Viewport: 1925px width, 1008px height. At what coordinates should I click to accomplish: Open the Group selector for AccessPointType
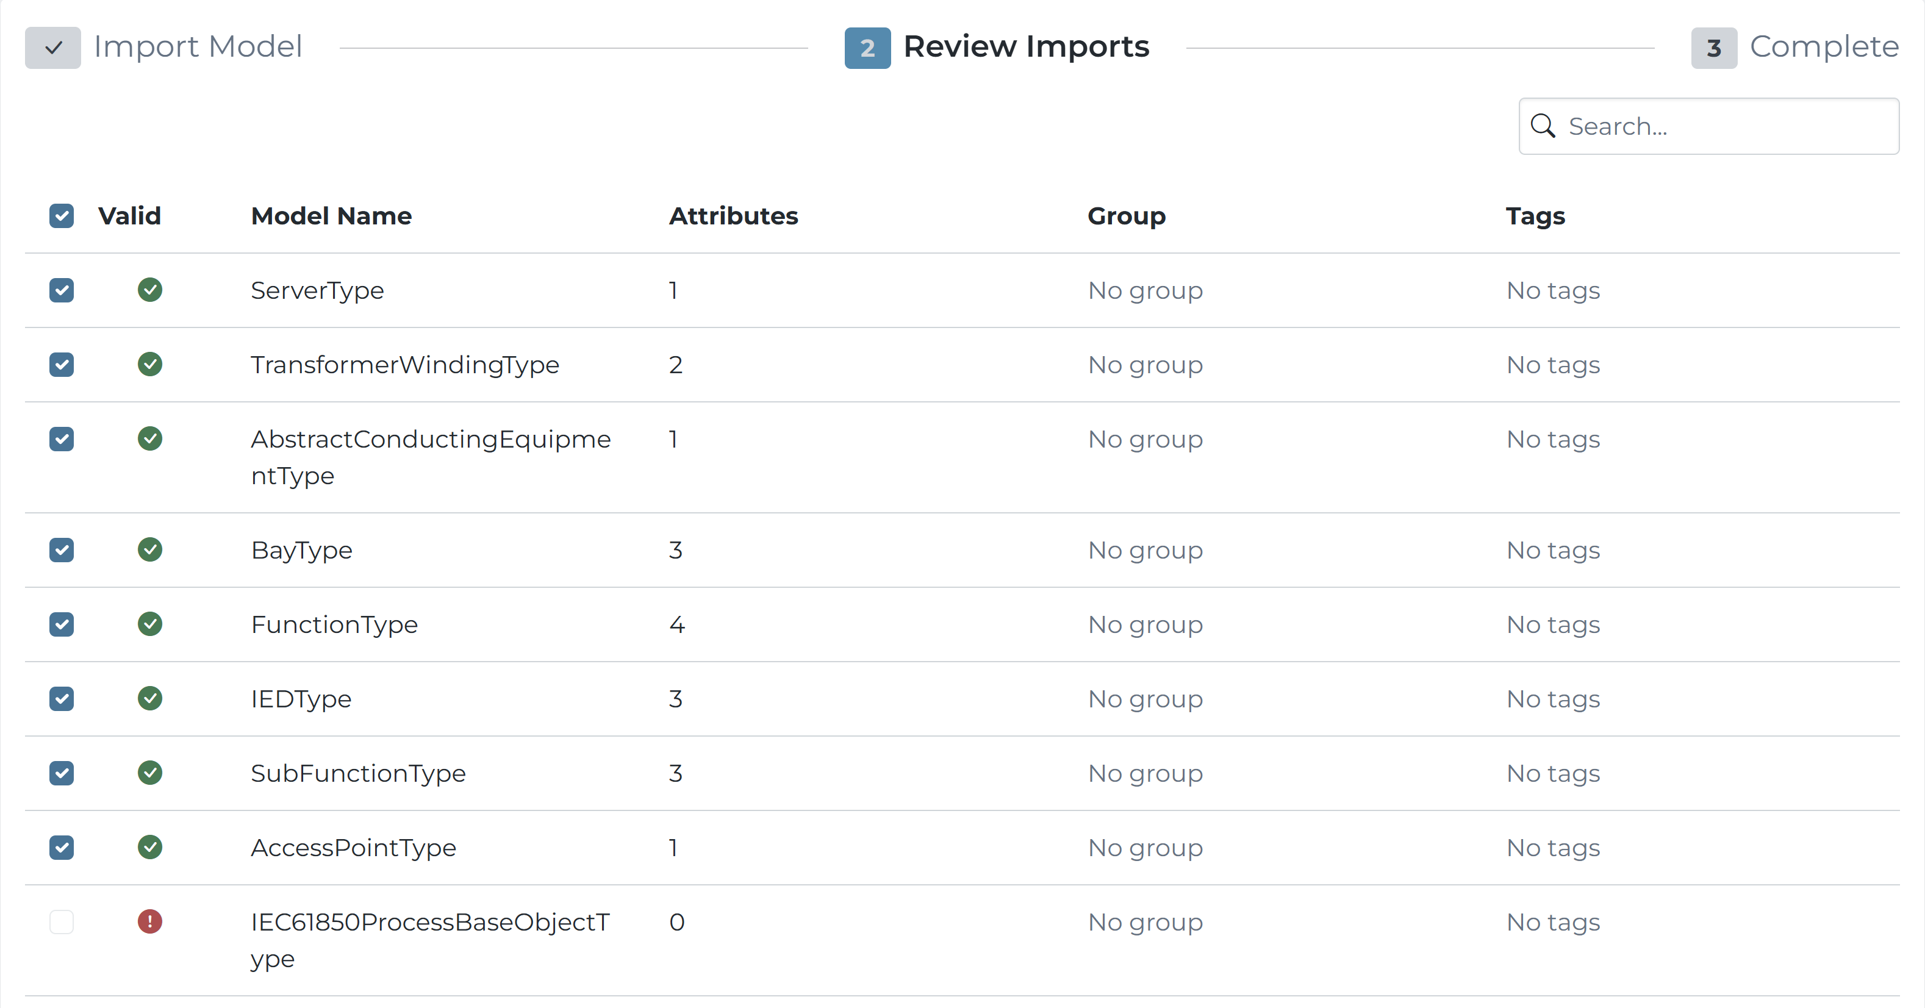click(1145, 848)
